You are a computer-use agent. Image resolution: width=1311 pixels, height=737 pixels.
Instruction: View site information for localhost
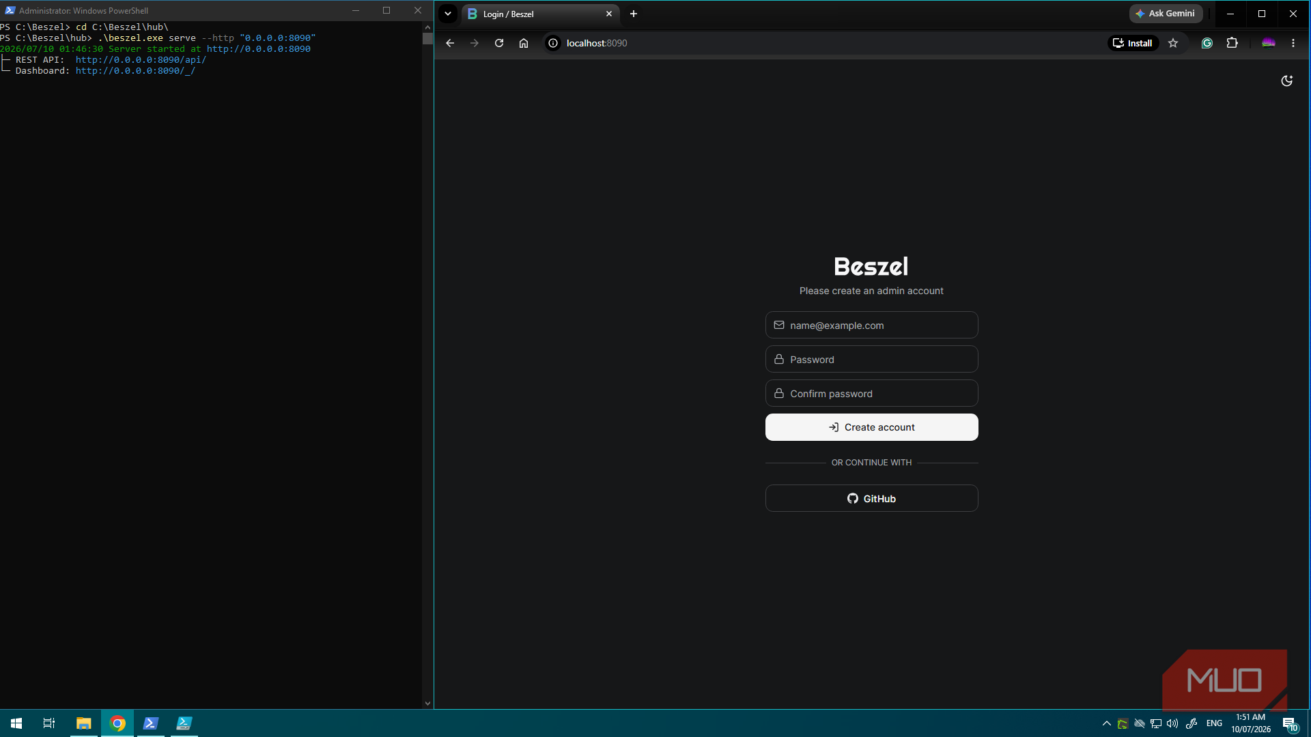(553, 43)
